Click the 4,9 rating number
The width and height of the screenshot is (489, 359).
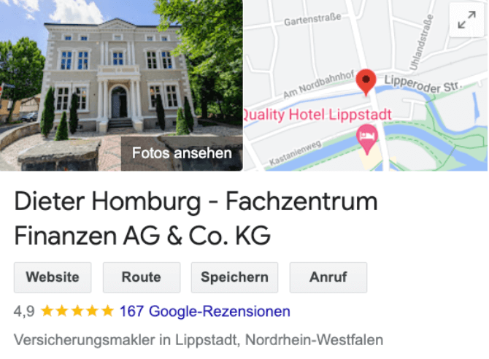[x=24, y=312]
